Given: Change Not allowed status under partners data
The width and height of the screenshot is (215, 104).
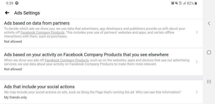Looking at the screenshot, I should tap(13, 41).
